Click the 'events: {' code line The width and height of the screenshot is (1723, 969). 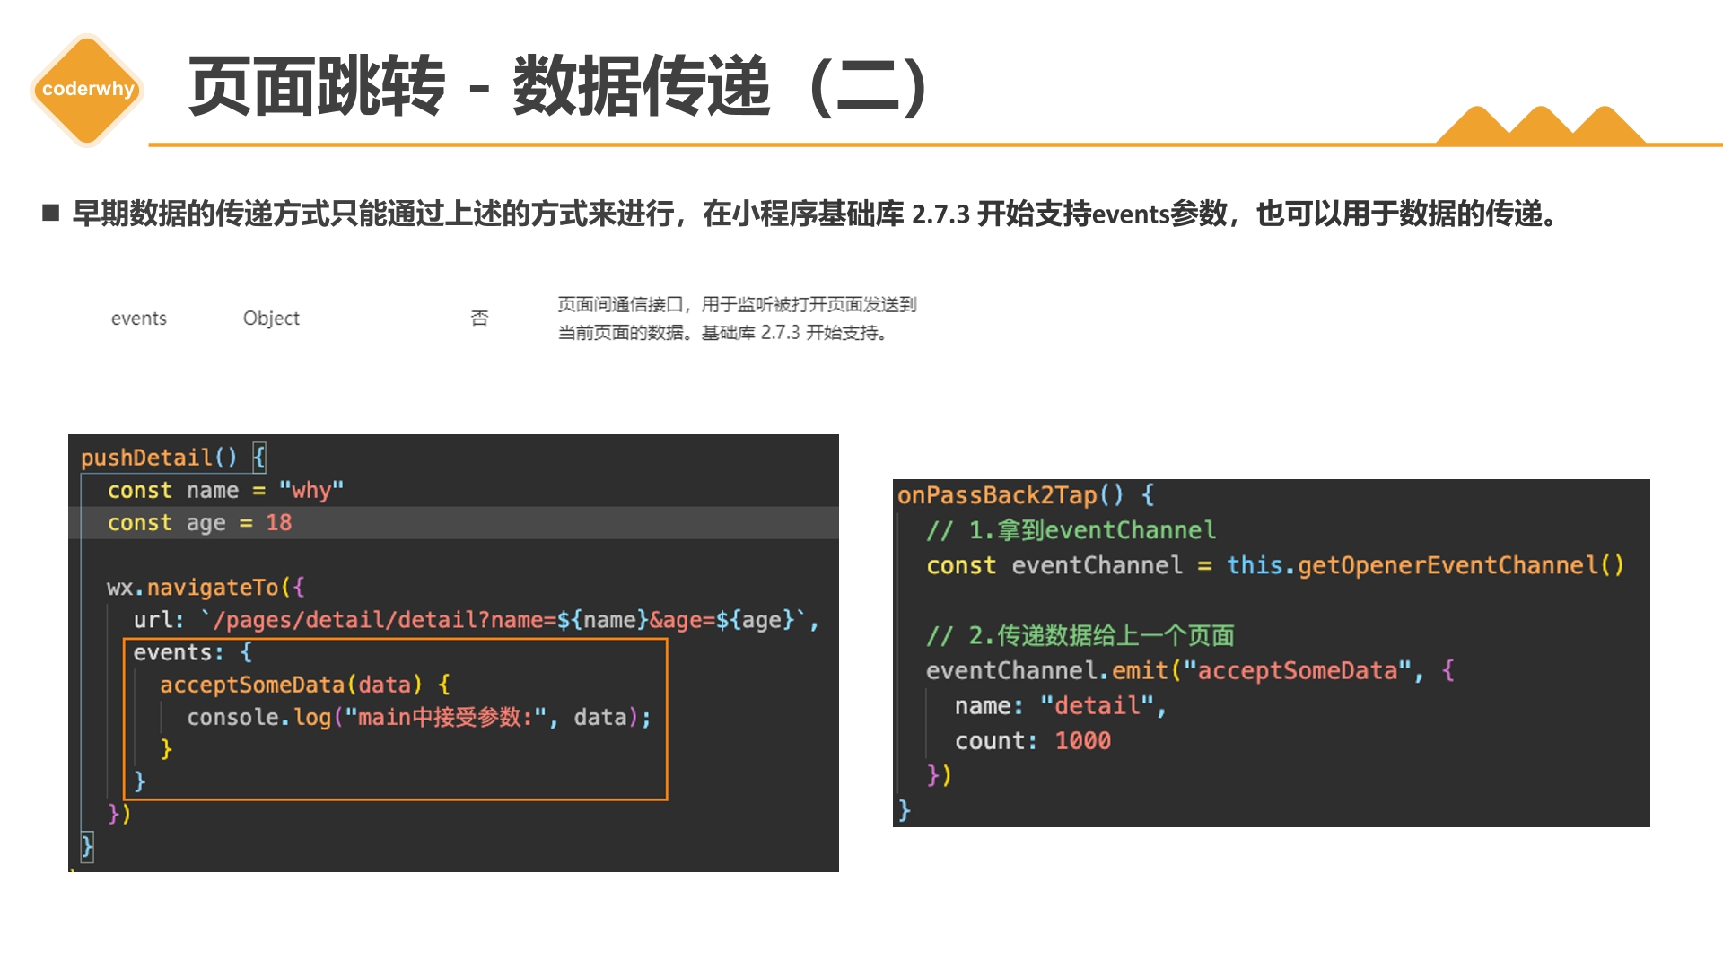193,652
